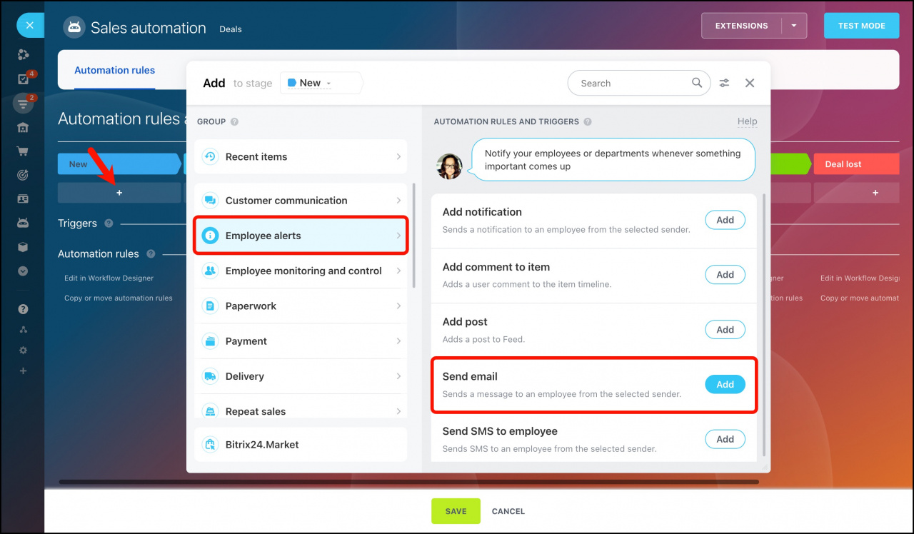Add the Send email rule
The width and height of the screenshot is (914, 534).
(725, 384)
